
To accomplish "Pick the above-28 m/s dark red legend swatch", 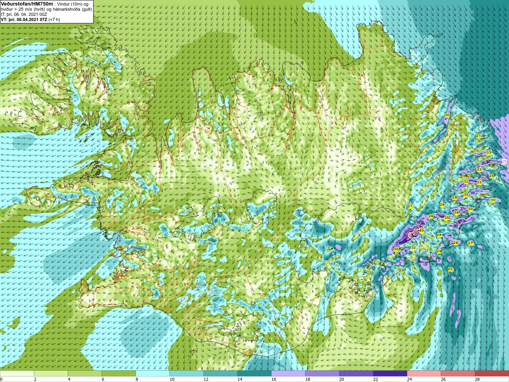I will pos(492,374).
